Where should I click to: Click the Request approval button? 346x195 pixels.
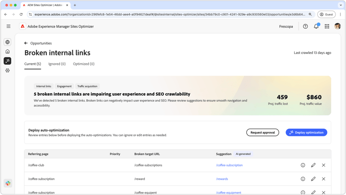[262, 132]
